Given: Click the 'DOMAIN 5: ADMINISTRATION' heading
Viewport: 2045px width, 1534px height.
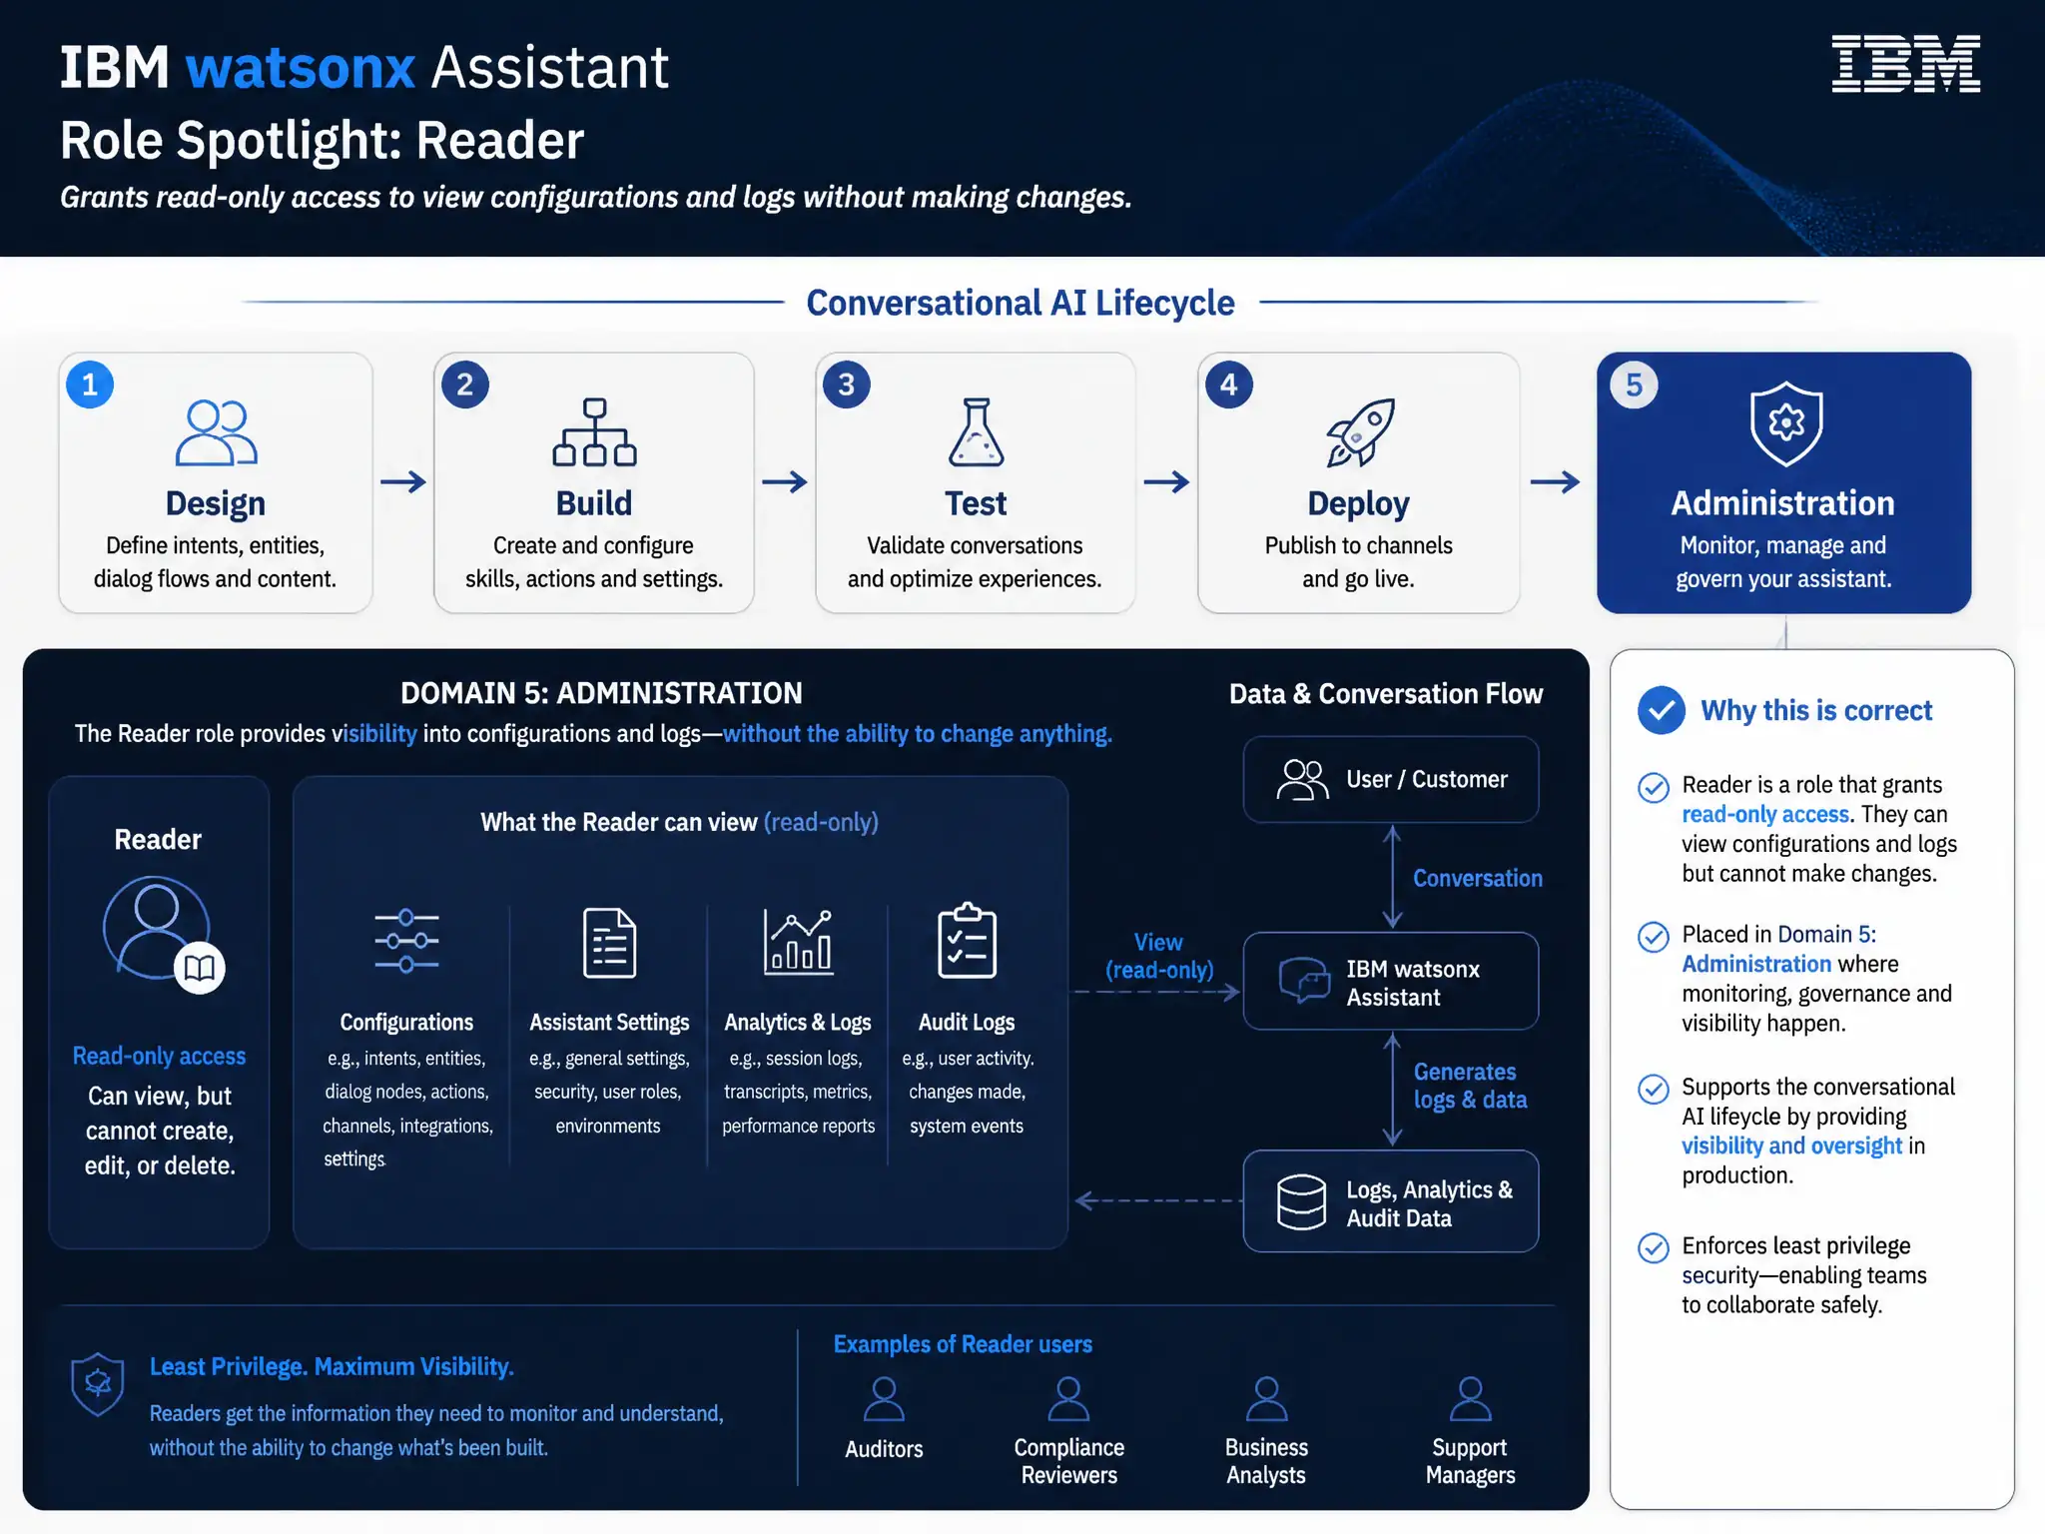Looking at the screenshot, I should (x=601, y=693).
